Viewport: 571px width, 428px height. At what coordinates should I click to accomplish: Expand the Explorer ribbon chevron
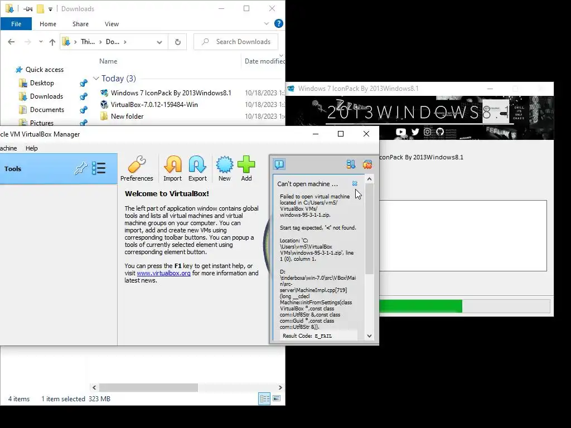click(267, 23)
